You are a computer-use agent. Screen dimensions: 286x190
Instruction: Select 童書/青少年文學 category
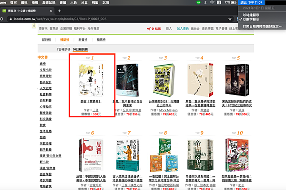tap(51, 156)
